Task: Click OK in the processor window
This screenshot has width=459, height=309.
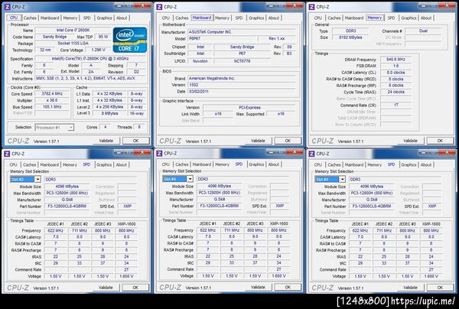Action: (136, 141)
